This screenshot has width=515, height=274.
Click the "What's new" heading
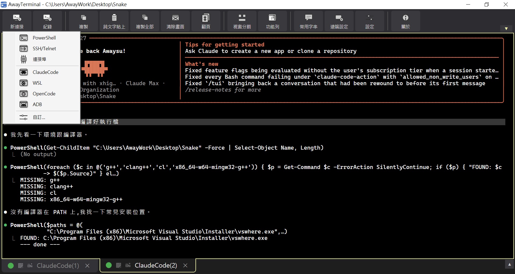(x=202, y=64)
